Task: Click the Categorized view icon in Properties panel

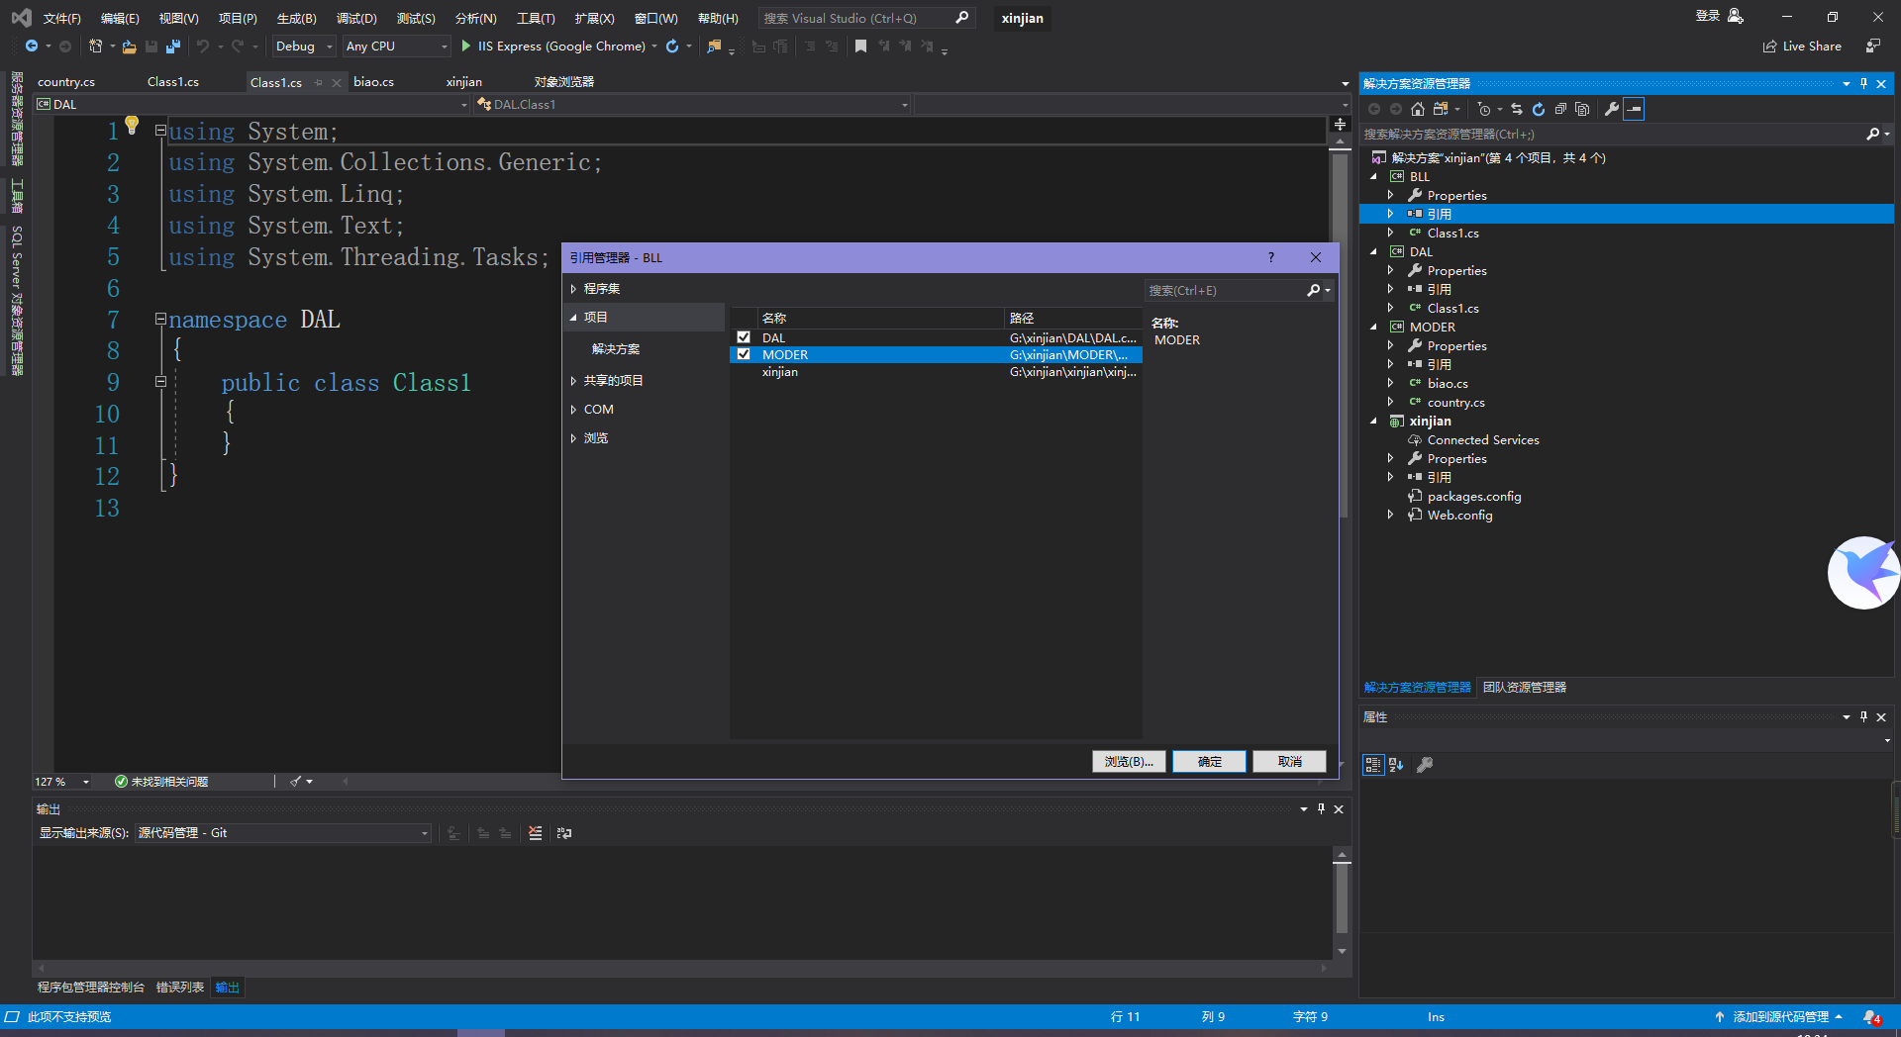Action: [1373, 764]
